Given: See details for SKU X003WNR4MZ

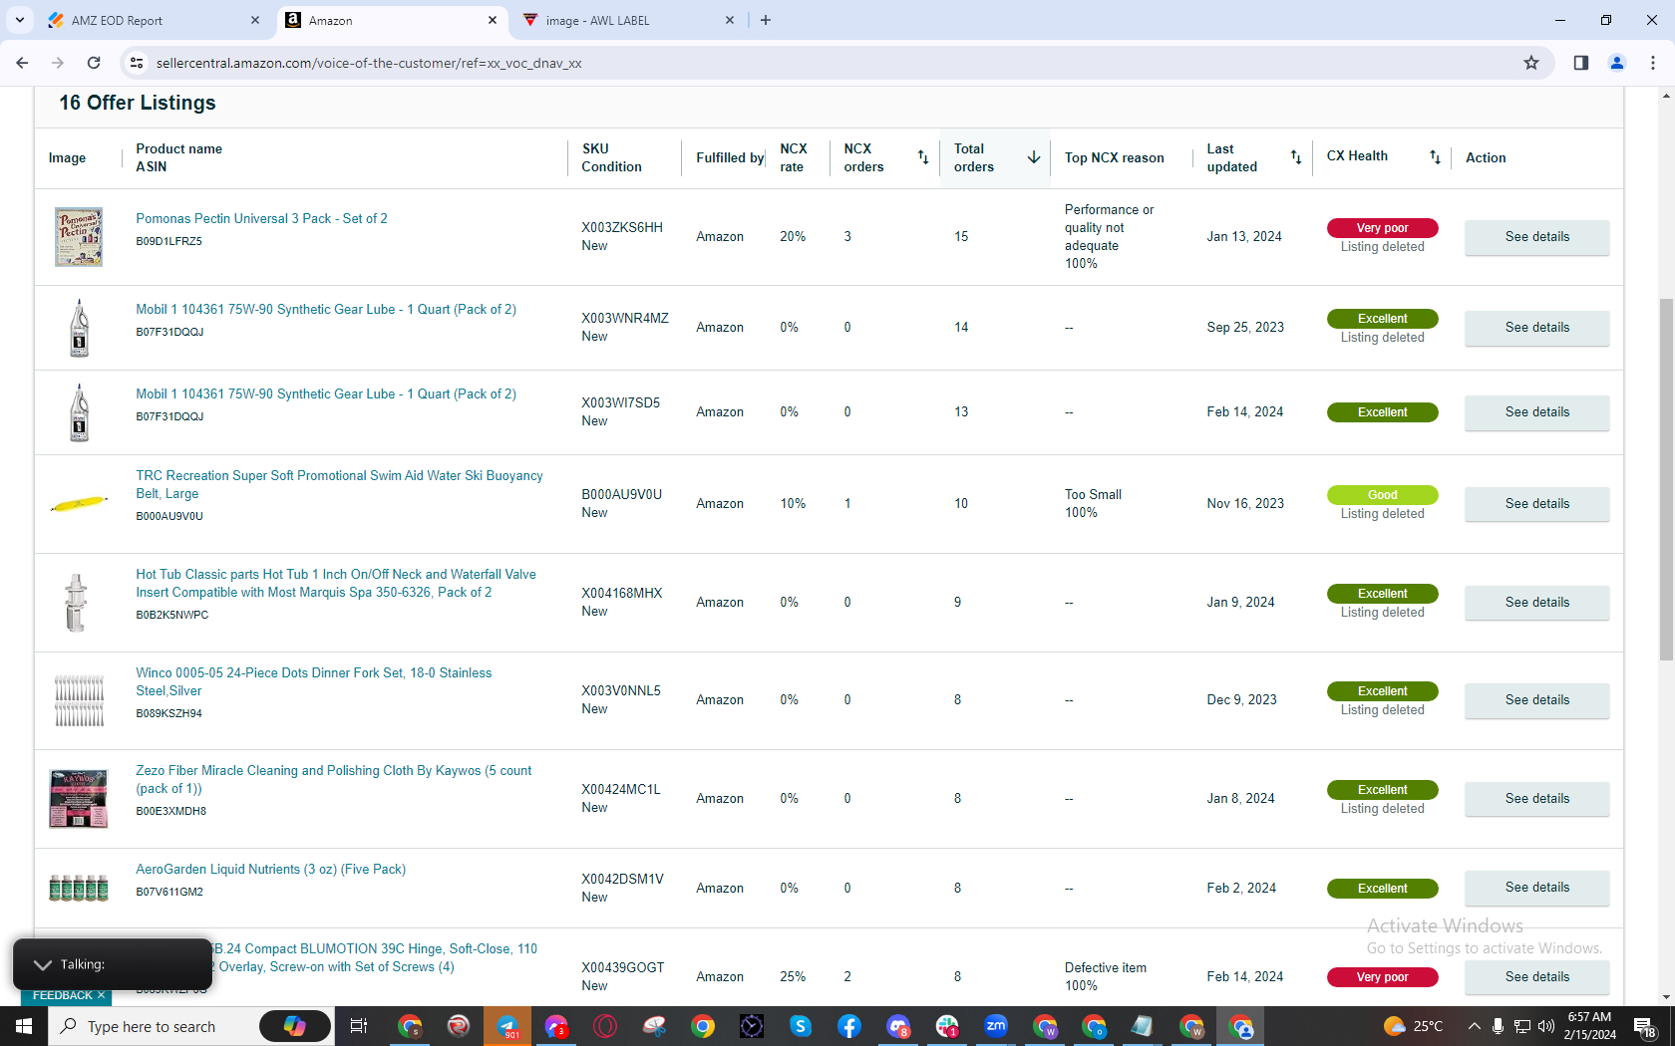Looking at the screenshot, I should 1536,328.
